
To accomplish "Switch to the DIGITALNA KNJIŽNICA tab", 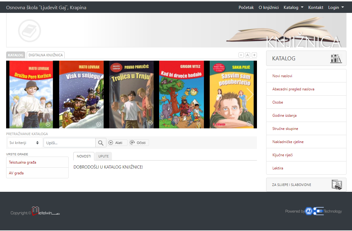I will (46, 55).
